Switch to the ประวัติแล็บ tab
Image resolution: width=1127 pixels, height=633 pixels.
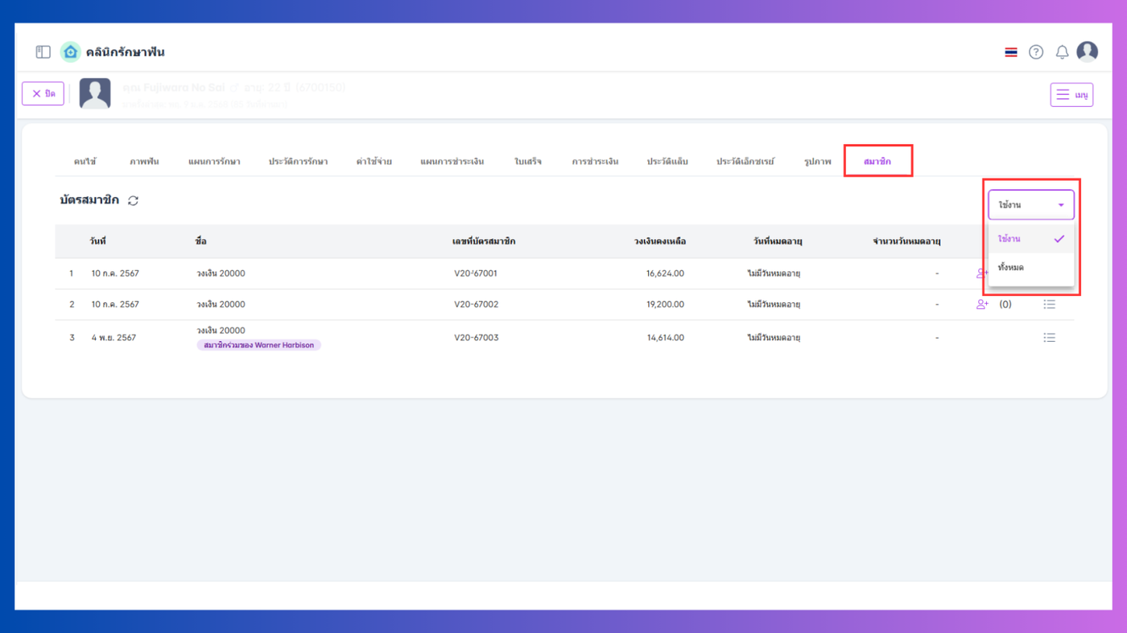tap(667, 162)
